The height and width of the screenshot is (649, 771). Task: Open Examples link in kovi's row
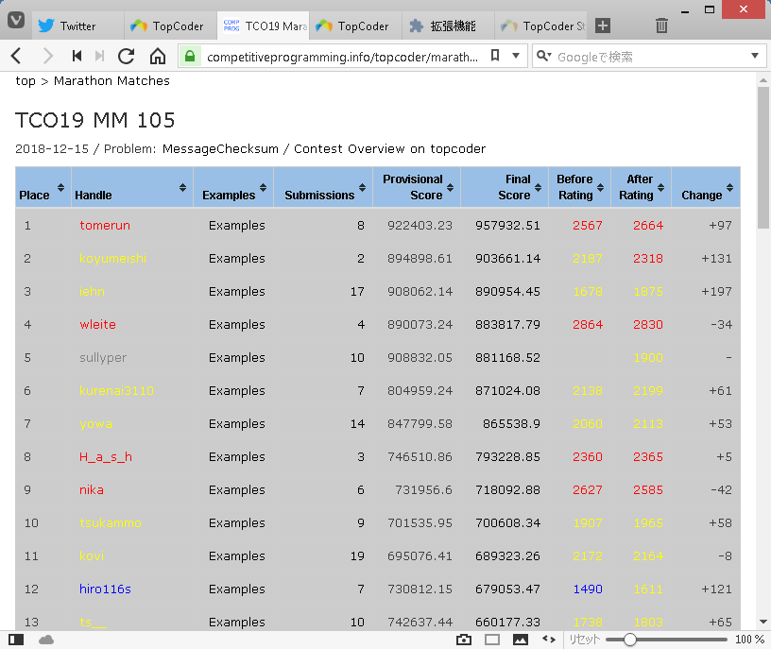point(236,556)
